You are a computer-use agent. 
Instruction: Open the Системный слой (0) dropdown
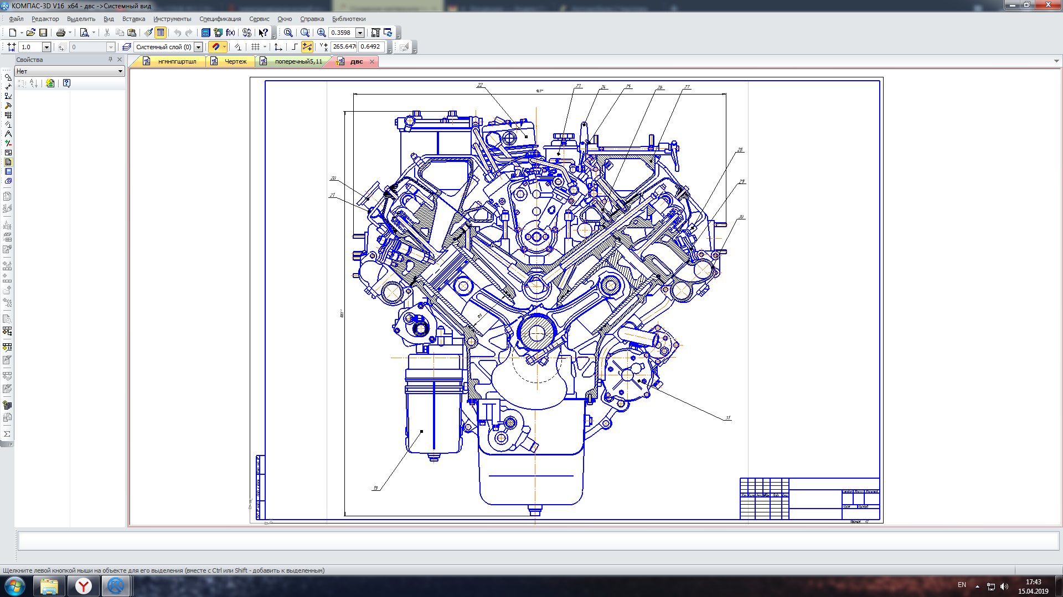point(198,47)
